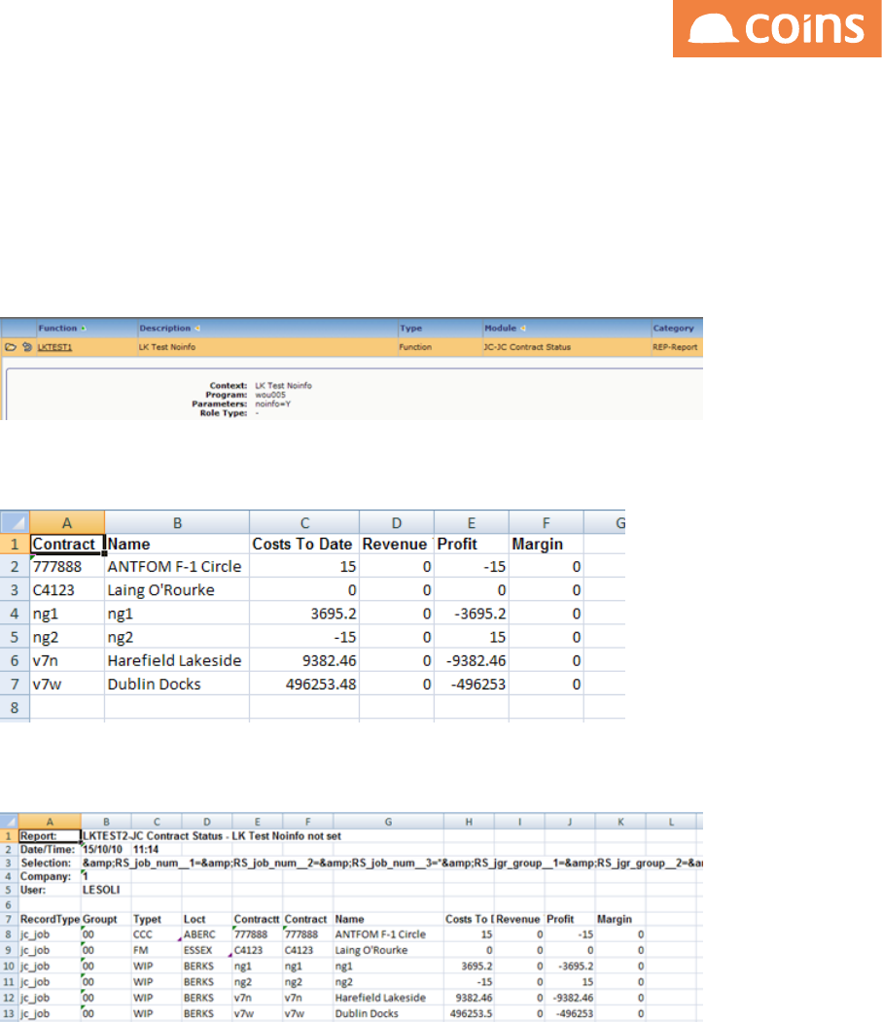Select column C header above Costs To Date
The image size is (882, 1022).
[x=304, y=523]
